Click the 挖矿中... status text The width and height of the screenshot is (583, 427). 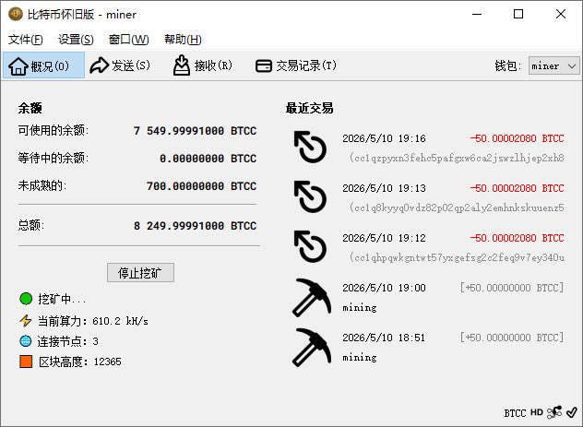click(62, 299)
